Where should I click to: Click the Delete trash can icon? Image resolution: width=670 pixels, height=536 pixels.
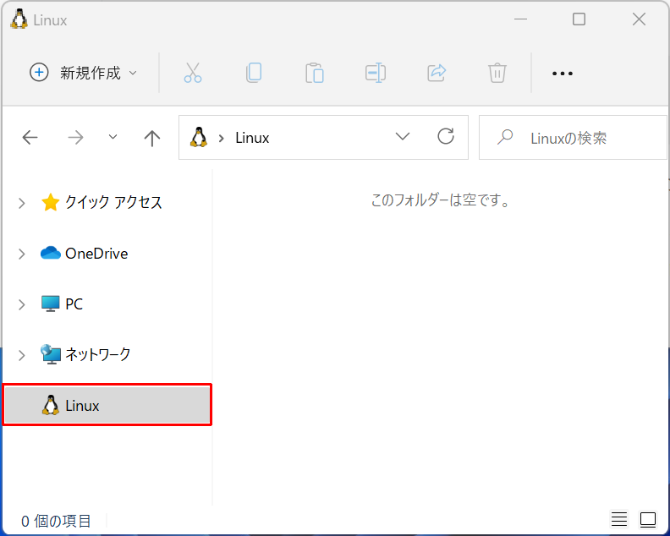pyautogui.click(x=497, y=73)
